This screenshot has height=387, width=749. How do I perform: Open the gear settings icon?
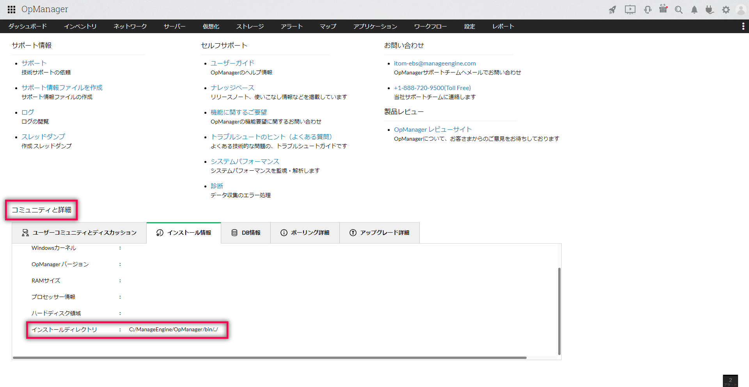click(x=726, y=10)
